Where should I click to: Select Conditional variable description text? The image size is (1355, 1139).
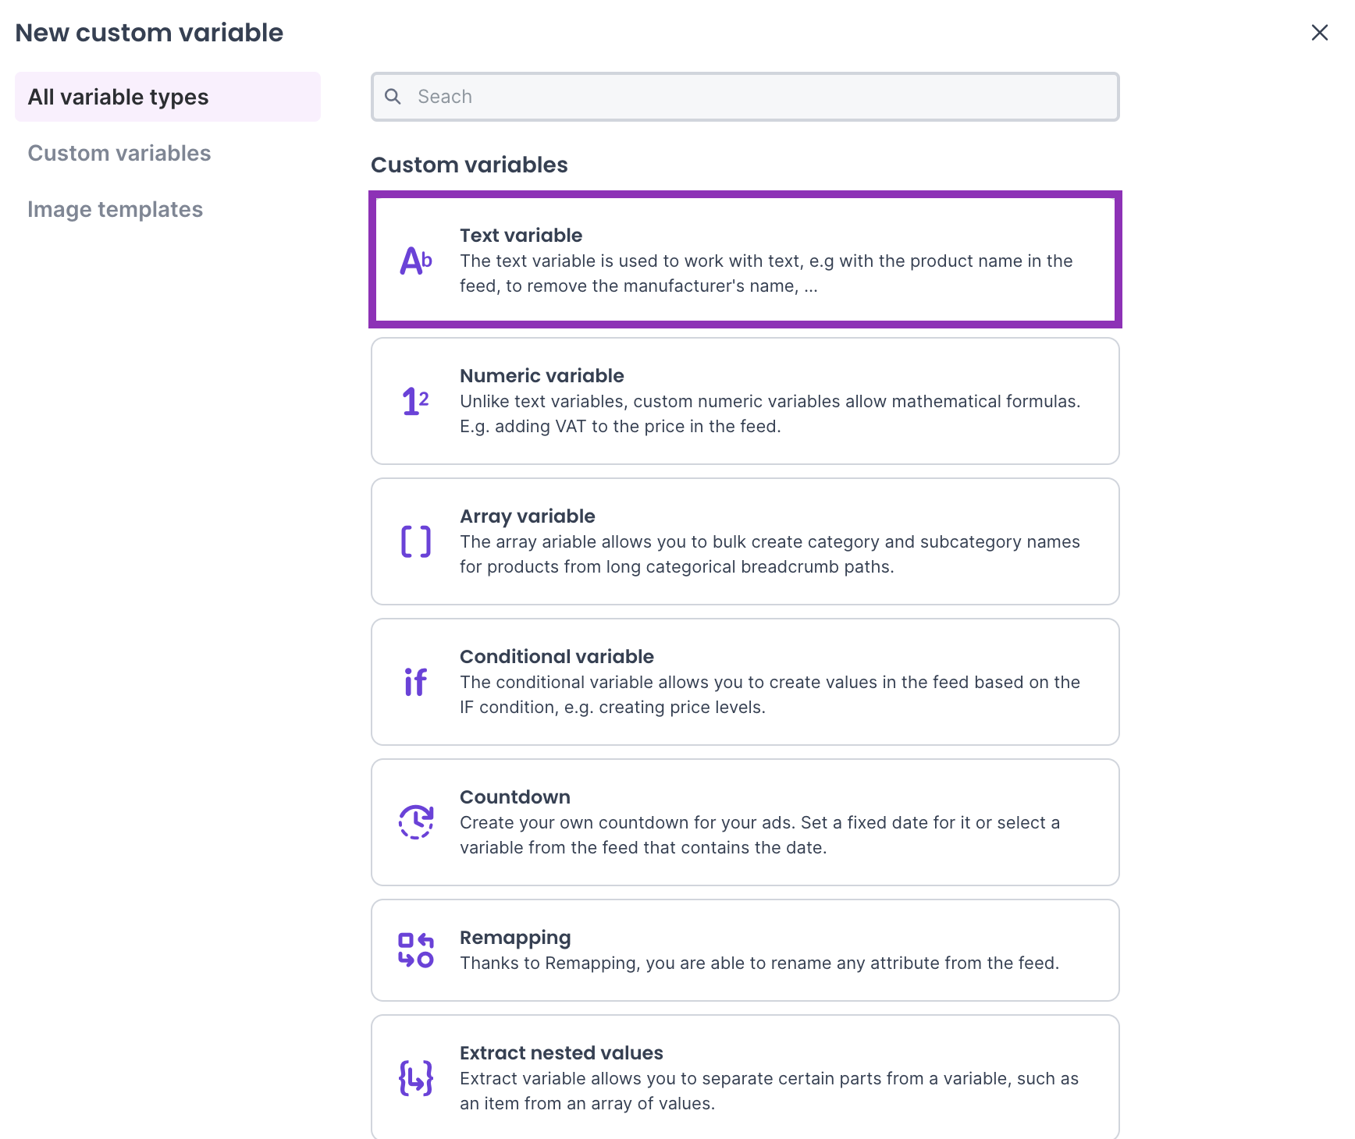point(770,694)
